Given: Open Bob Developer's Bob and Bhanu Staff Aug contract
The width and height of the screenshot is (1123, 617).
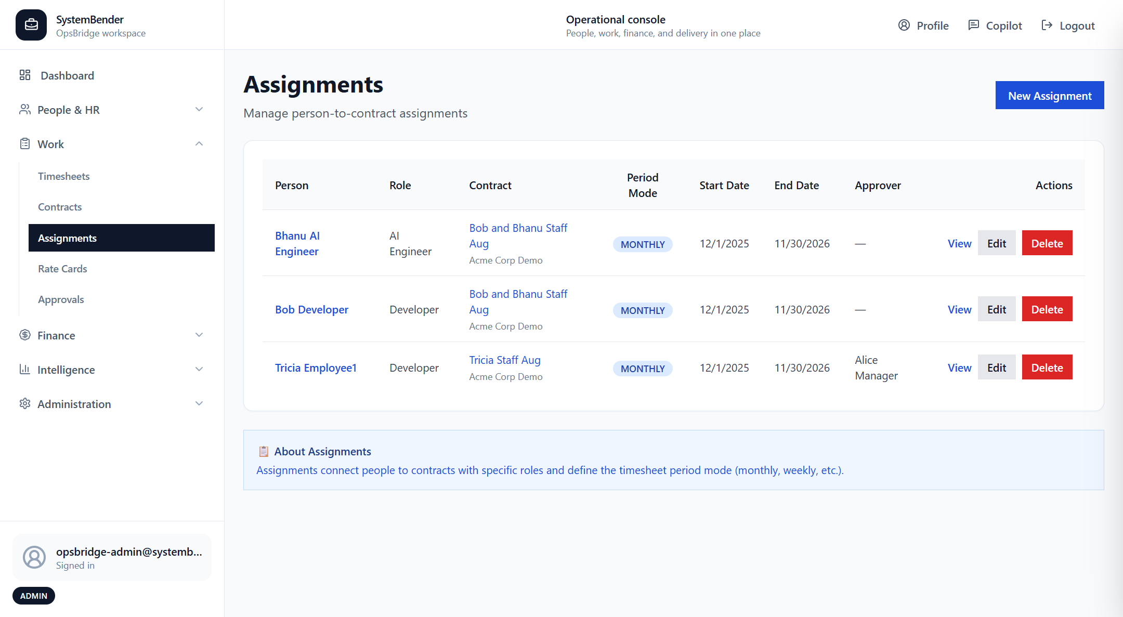Looking at the screenshot, I should pos(518,301).
